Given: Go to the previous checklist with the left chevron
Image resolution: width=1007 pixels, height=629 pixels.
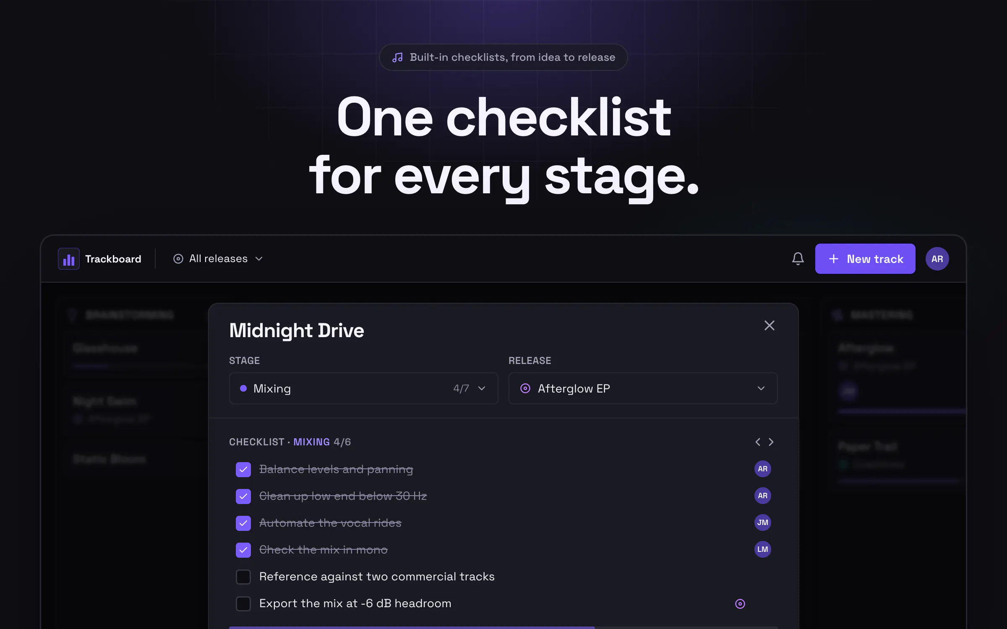Looking at the screenshot, I should pos(758,442).
